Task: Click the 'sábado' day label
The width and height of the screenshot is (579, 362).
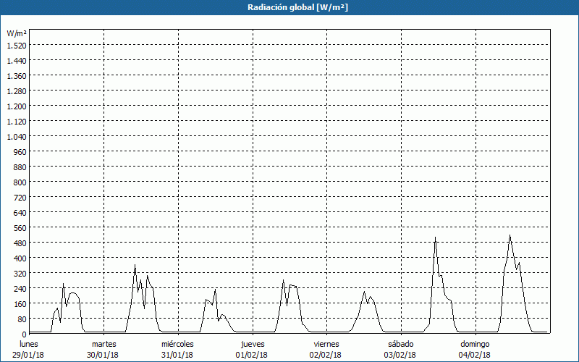Action: coord(401,344)
